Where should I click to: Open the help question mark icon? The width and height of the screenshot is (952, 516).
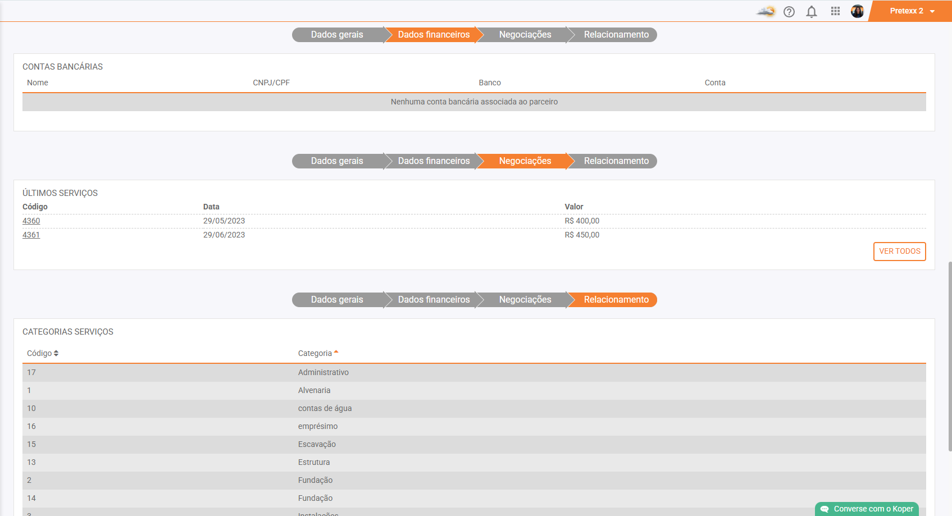click(789, 12)
